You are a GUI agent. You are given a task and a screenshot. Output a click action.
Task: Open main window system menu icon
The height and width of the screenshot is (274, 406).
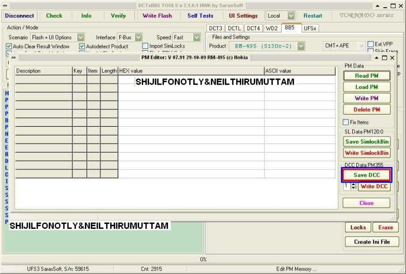(5, 6)
